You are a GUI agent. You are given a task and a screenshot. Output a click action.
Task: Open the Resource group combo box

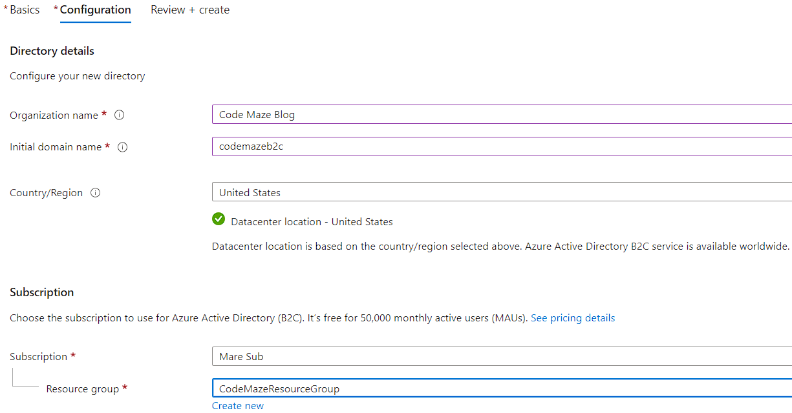point(501,388)
